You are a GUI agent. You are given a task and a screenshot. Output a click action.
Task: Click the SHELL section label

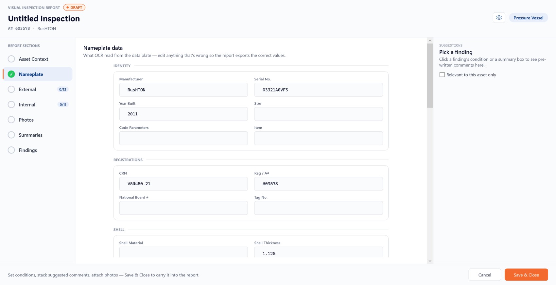click(x=119, y=230)
